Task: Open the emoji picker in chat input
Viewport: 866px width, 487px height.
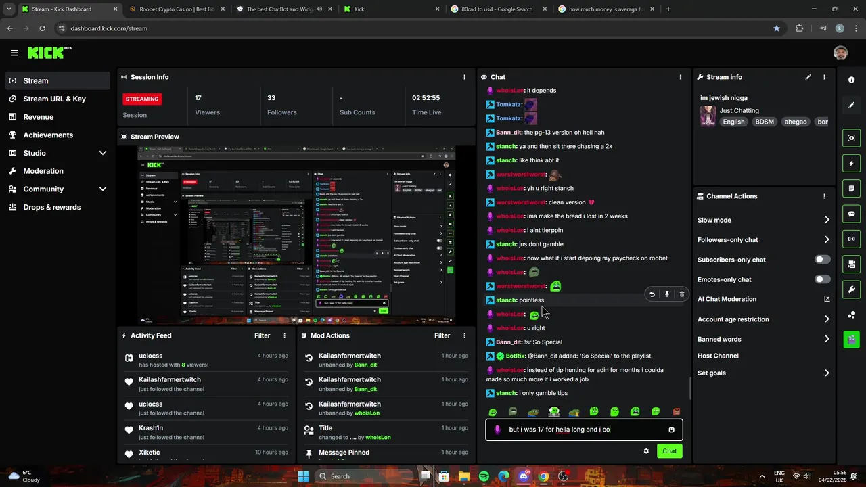Action: [x=671, y=430]
